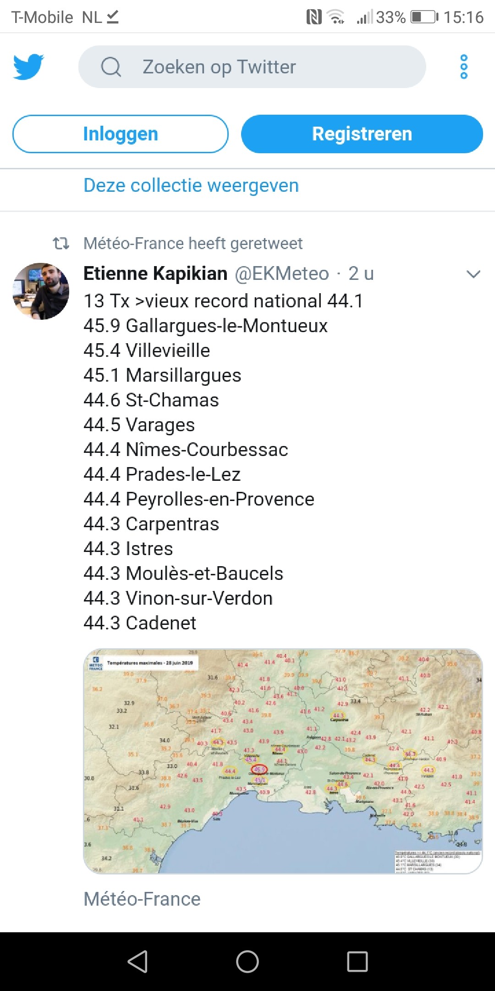Tap the search magnifier icon
The width and height of the screenshot is (495, 991).
(111, 67)
